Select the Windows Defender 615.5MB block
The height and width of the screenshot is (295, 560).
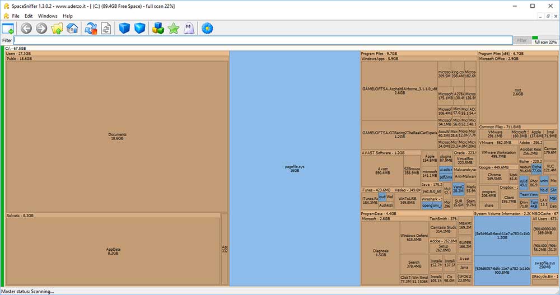coord(414,237)
